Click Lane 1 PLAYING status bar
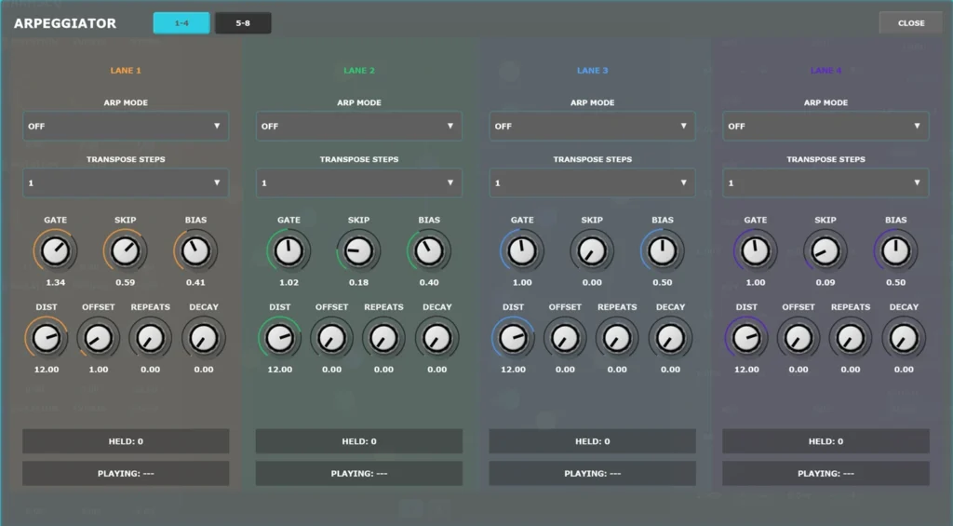This screenshot has width=953, height=526. (126, 473)
